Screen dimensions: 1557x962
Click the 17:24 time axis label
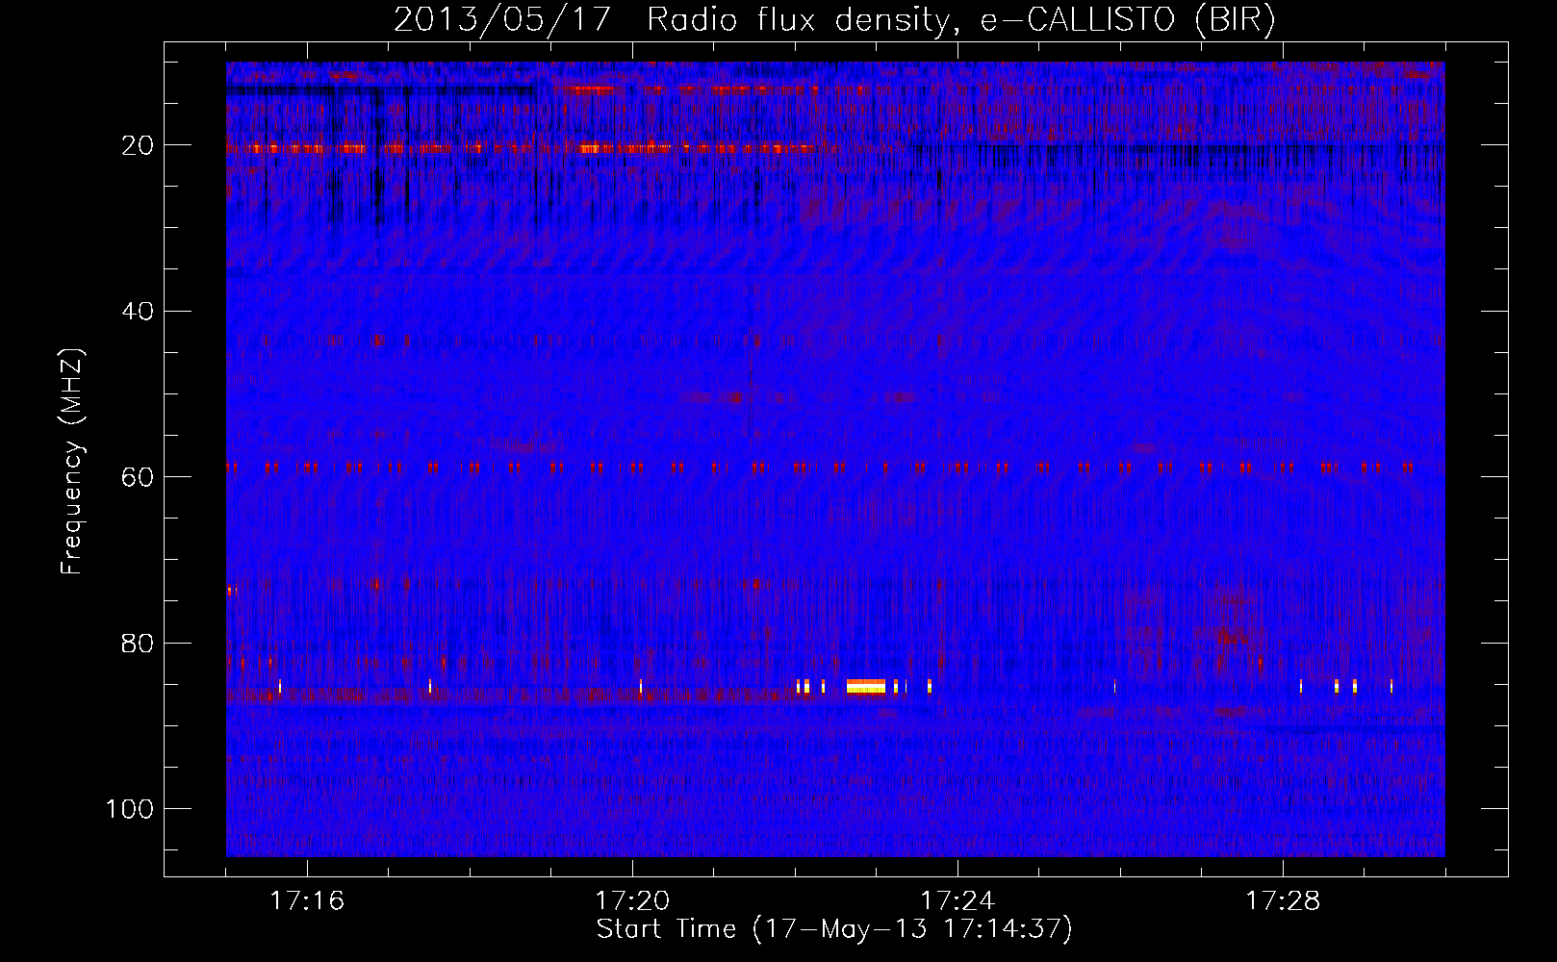click(x=957, y=901)
